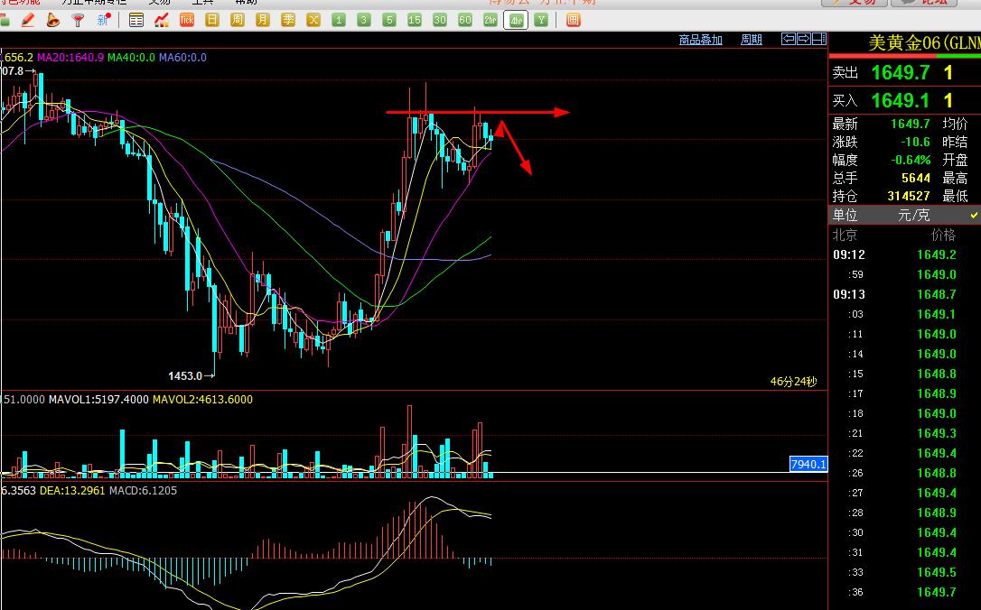
Task: Click the 7940.1 volume axis marker
Action: 808,464
